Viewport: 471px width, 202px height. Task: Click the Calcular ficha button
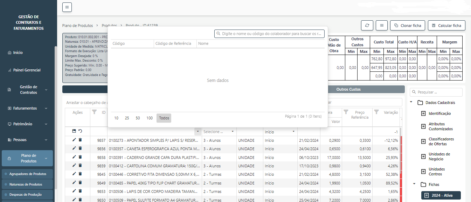(446, 26)
